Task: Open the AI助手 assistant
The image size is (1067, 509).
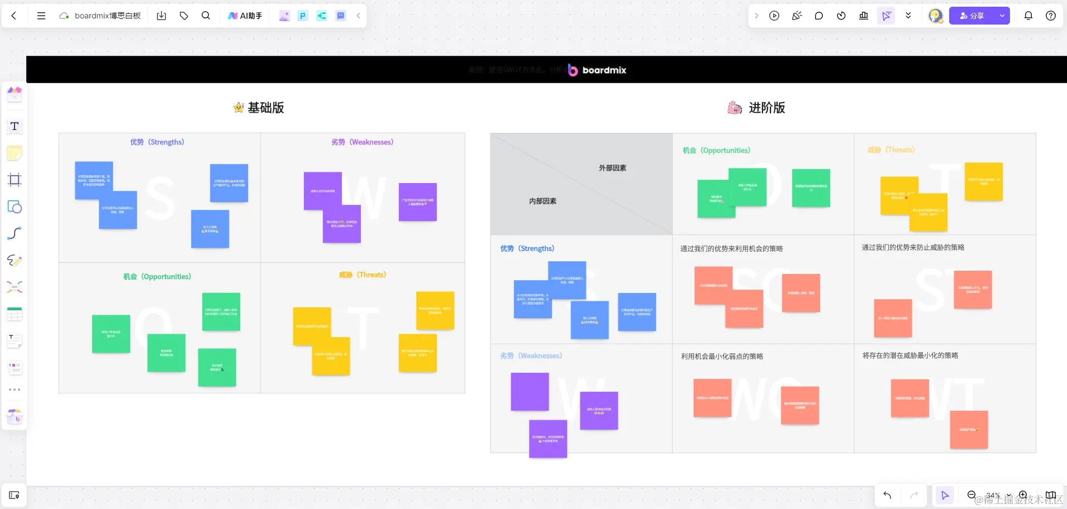Action: tap(245, 16)
